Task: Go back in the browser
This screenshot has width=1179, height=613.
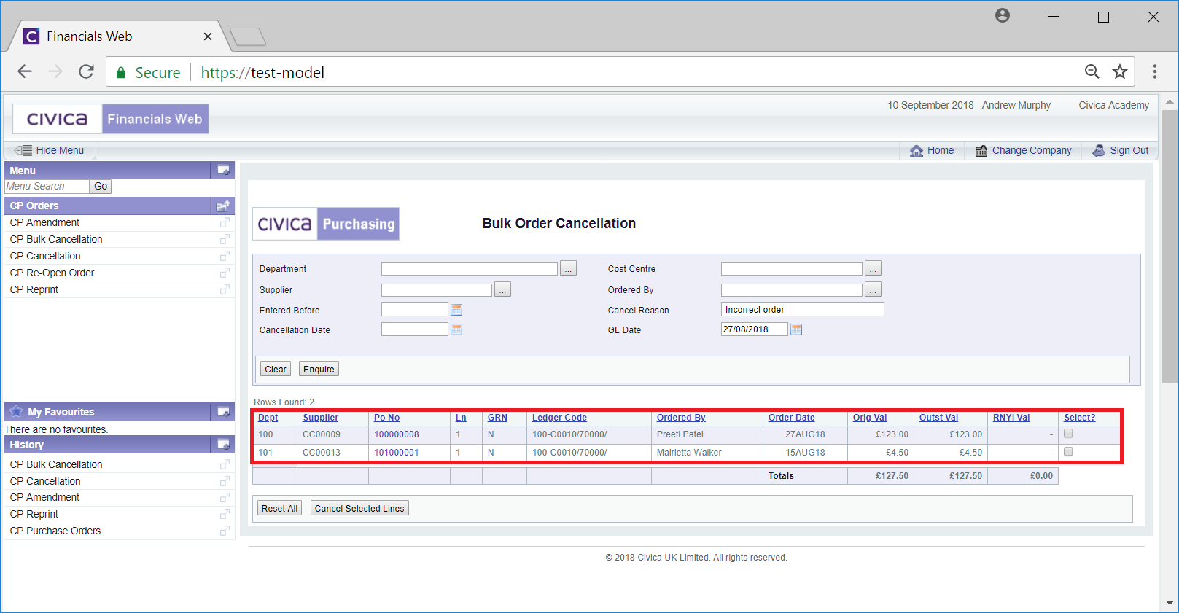Action: pos(25,71)
